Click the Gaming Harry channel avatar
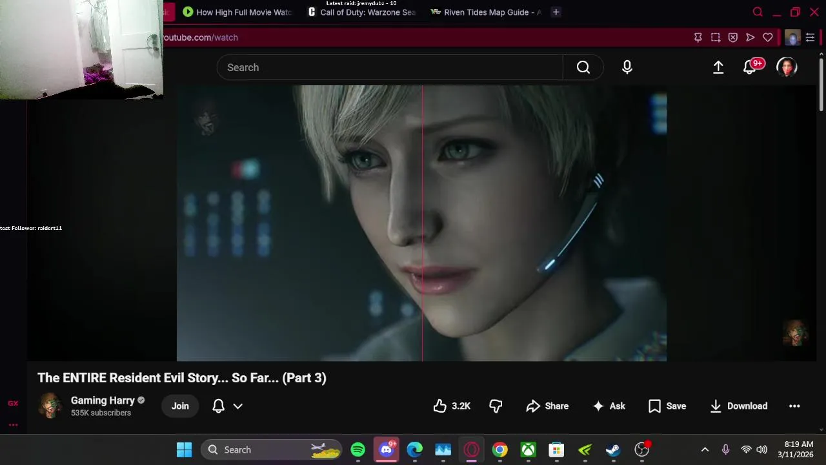Image resolution: width=826 pixels, height=465 pixels. (50, 406)
